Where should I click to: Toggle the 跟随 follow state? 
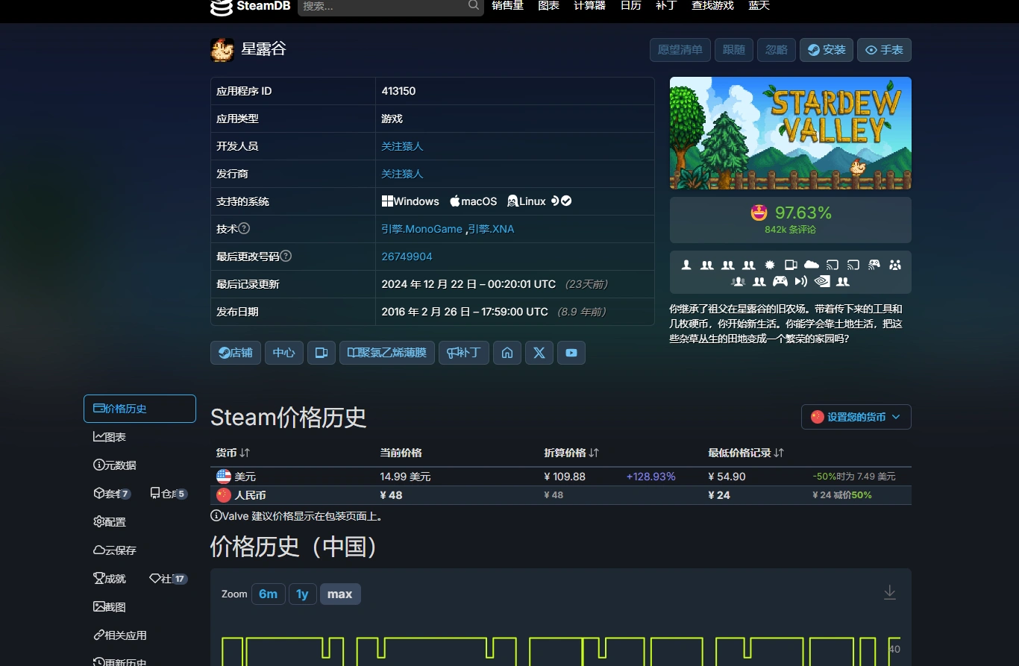(x=733, y=49)
